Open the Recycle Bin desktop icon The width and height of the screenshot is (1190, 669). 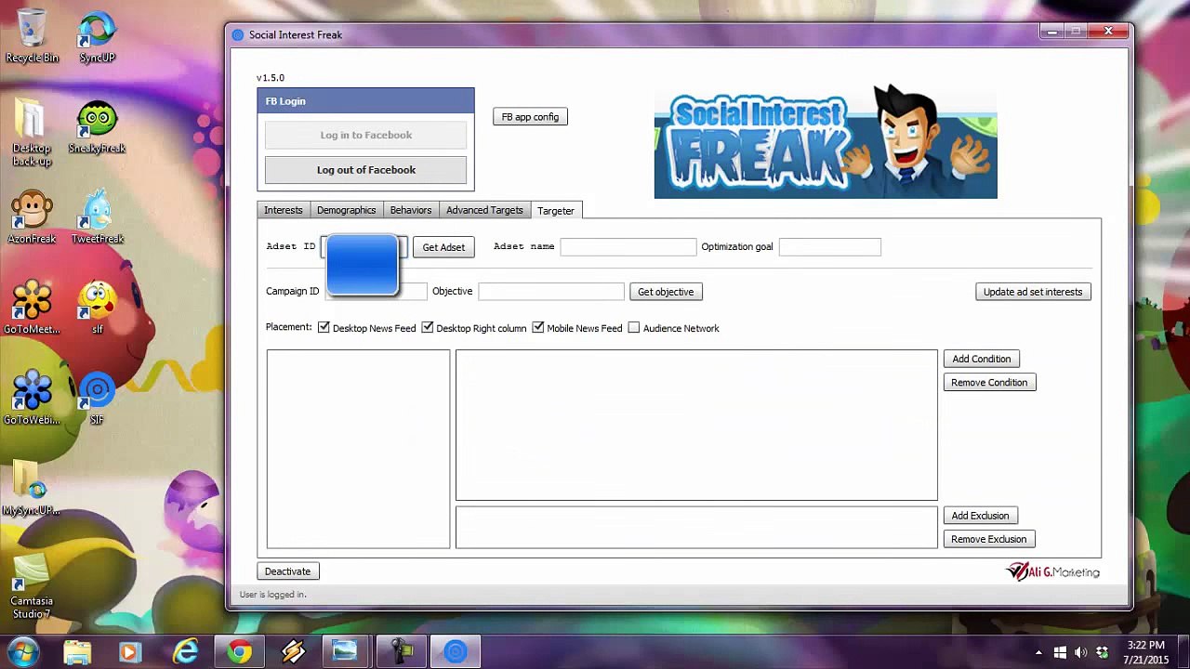[x=32, y=36]
